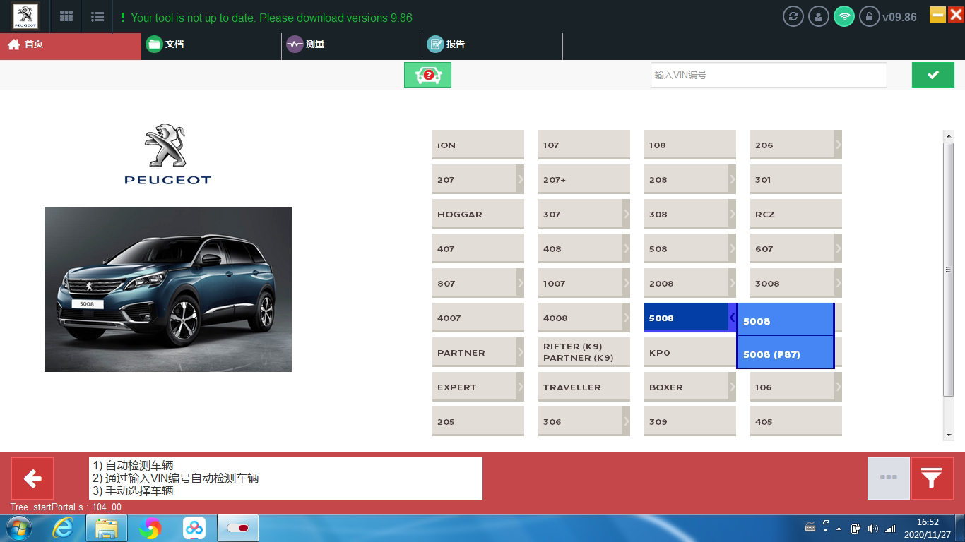Screen dimensions: 965x542
Task: Click the Peugeot lion logo in title bar
Action: tap(25, 16)
